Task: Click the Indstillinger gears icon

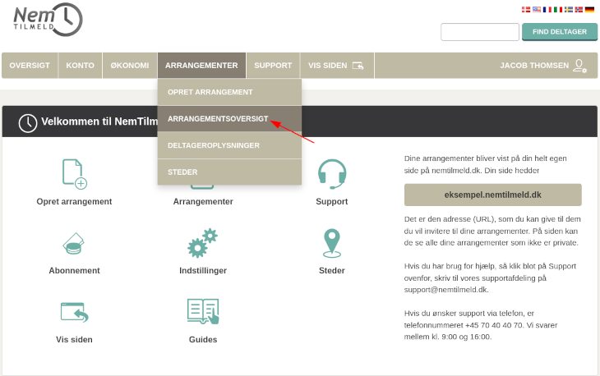Action: (x=202, y=243)
